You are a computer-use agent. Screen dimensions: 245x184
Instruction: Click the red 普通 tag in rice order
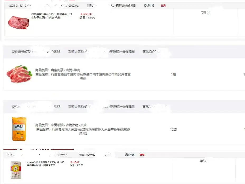click(x=142, y=155)
